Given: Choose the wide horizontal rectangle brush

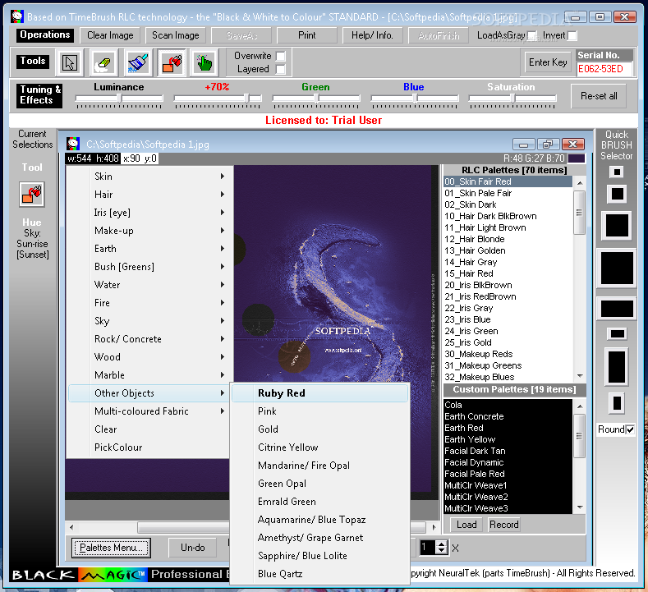Looking at the screenshot, I should (617, 308).
